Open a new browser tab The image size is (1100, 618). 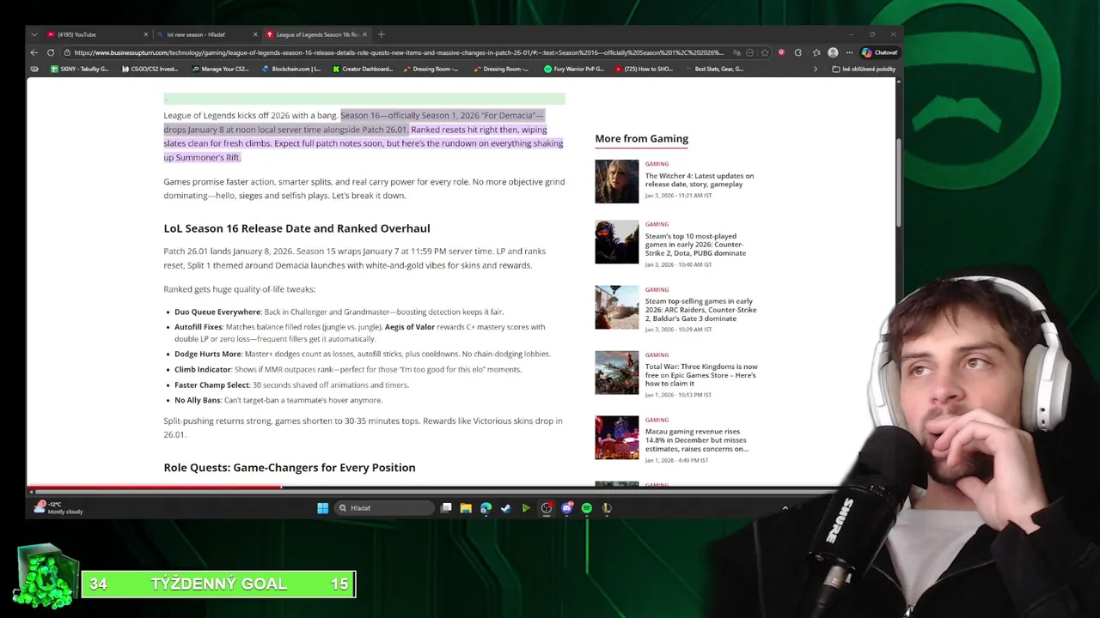click(x=382, y=34)
